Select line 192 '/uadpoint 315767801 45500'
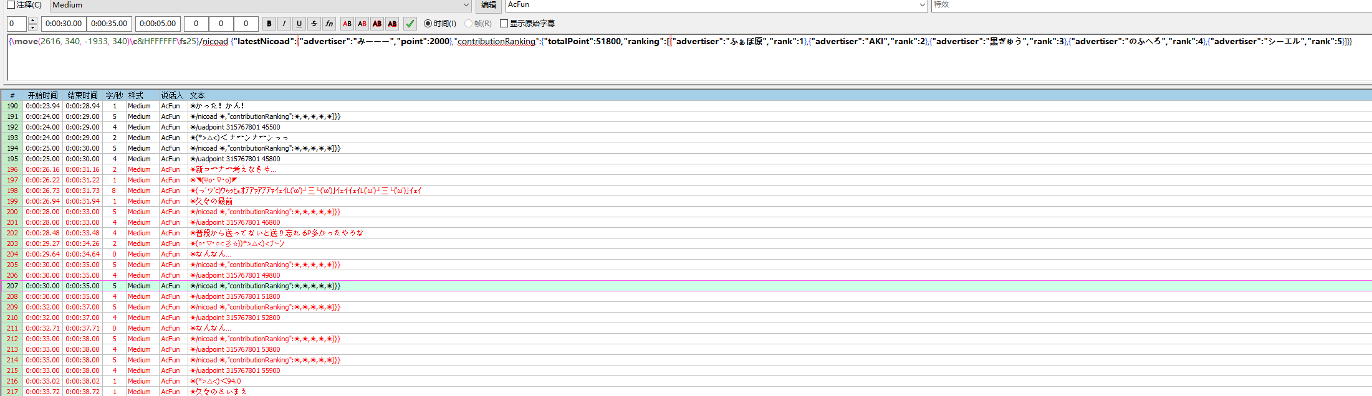This screenshot has height=396, width=1372. tap(686, 127)
